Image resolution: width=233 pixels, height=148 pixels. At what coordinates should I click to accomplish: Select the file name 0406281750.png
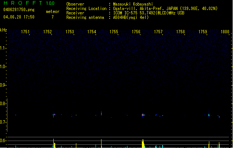[x=19, y=10]
